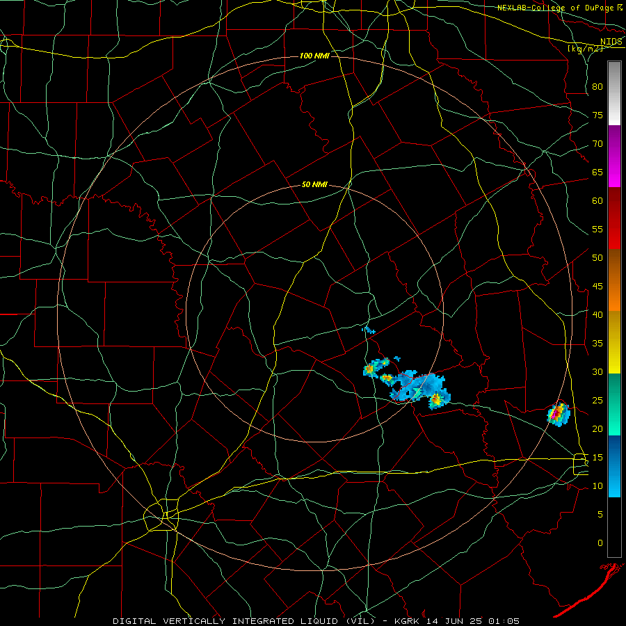Pick the brown-orange segment of the color bar
Viewport: 626px width, 626px height.
[614, 280]
